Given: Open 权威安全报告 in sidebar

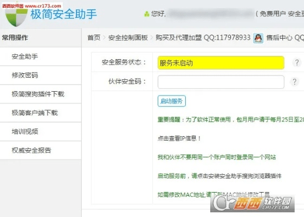Looking at the screenshot, I should 41,150.
